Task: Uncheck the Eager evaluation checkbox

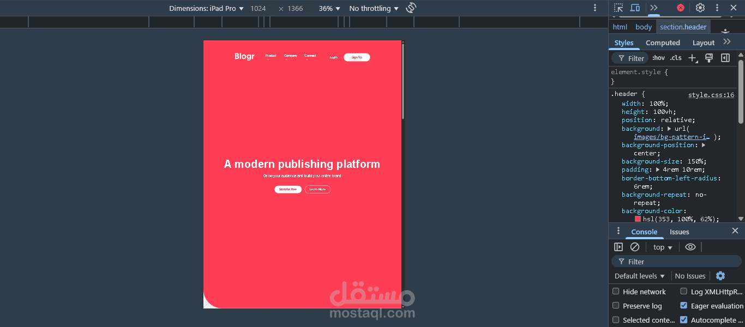Action: (684, 306)
